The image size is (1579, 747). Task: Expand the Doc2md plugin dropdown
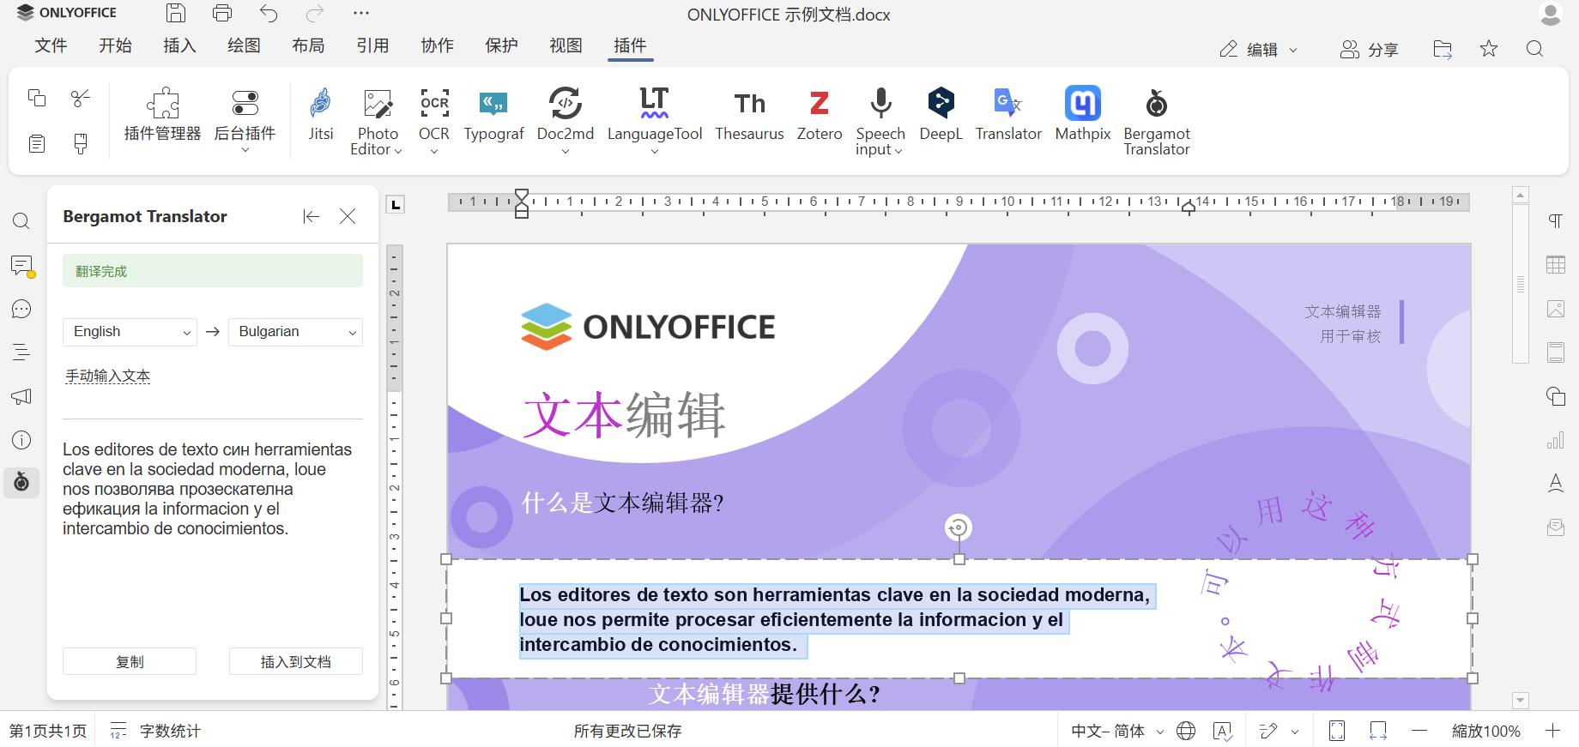click(x=566, y=151)
